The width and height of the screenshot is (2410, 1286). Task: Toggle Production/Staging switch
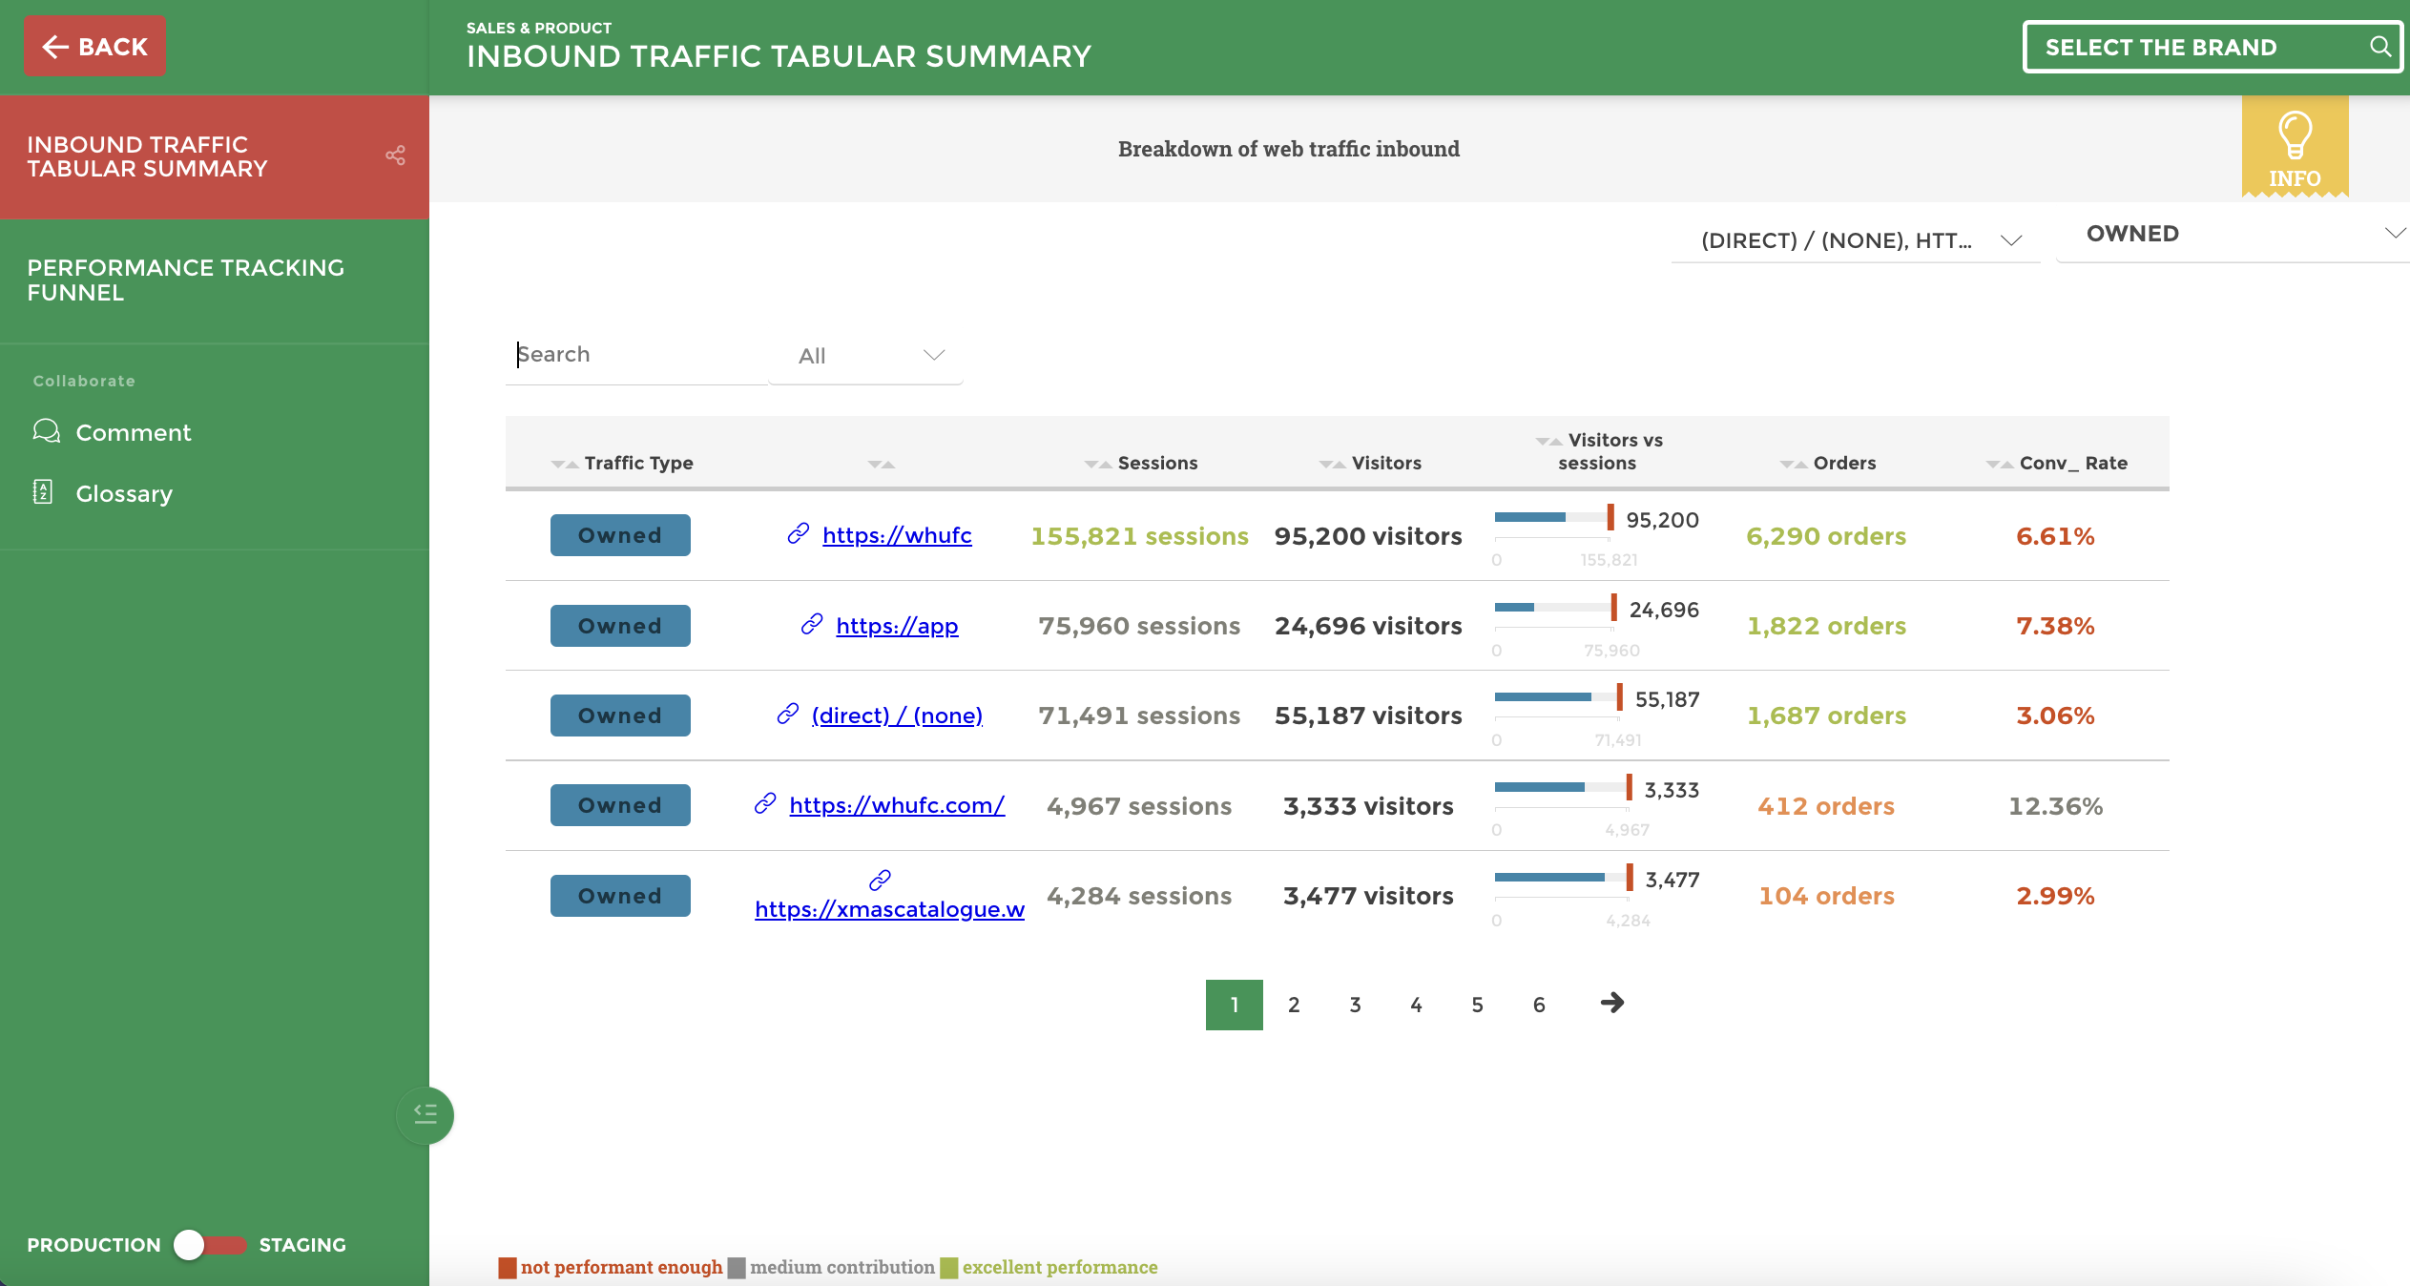[210, 1244]
